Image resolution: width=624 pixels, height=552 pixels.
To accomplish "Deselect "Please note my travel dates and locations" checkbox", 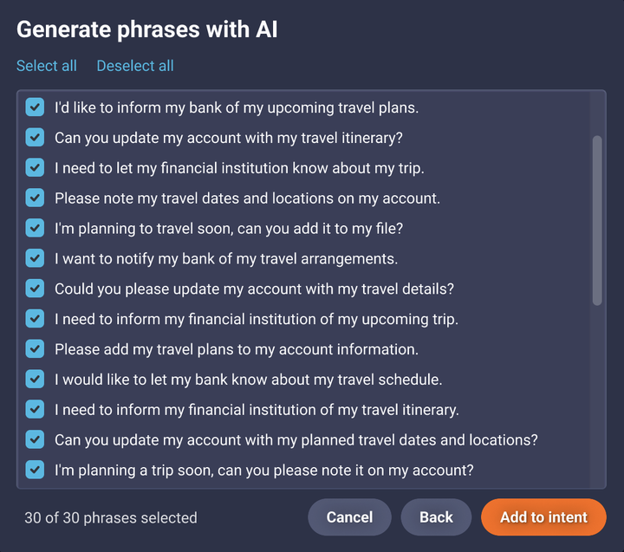I will tap(35, 198).
